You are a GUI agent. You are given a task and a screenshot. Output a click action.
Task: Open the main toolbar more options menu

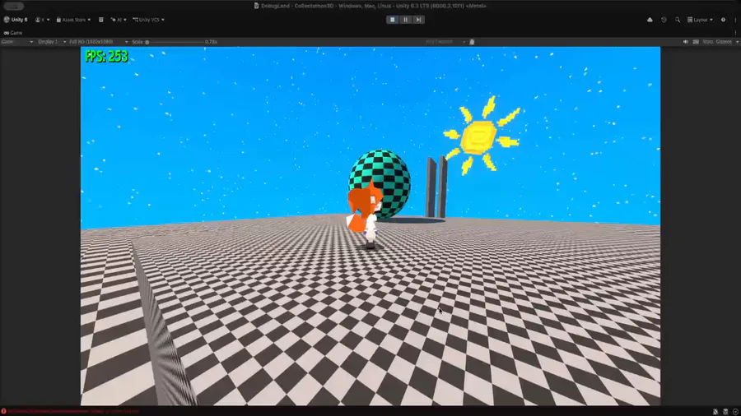pyautogui.click(x=736, y=20)
